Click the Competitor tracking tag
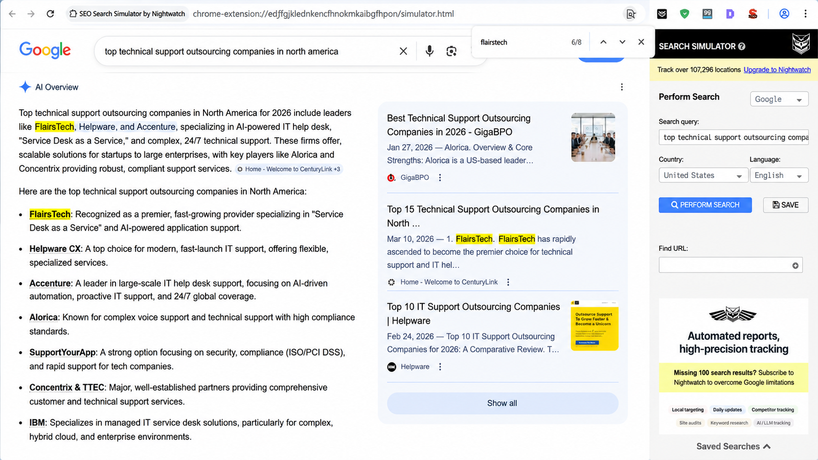 point(772,410)
